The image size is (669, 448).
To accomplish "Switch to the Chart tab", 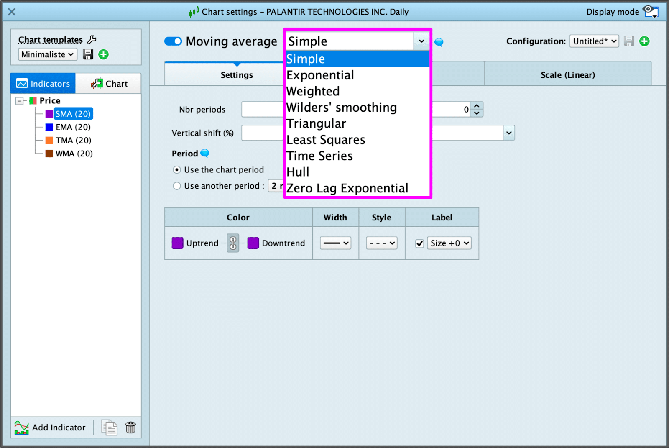I will (x=109, y=84).
